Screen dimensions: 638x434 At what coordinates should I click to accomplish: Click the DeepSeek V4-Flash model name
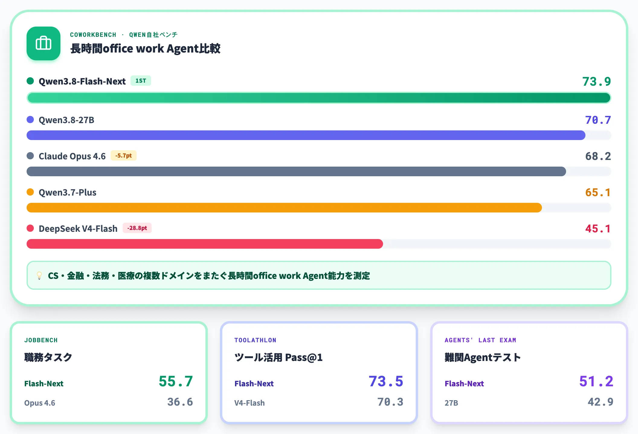78,228
